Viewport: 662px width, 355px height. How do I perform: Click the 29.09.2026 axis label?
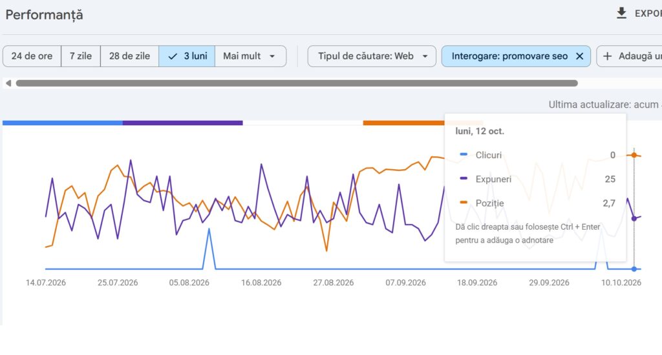550,283
